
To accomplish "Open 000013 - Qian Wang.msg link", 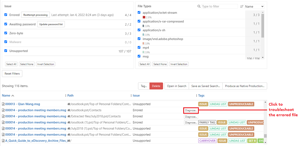I will (x=23, y=104).
